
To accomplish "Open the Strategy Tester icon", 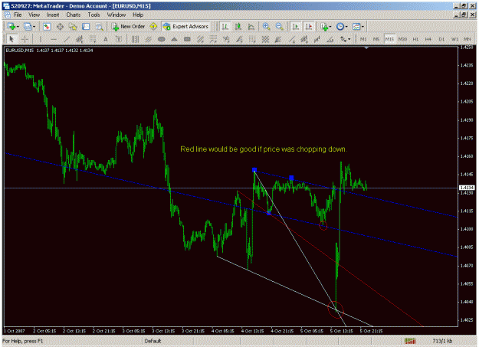I will coord(99,27).
